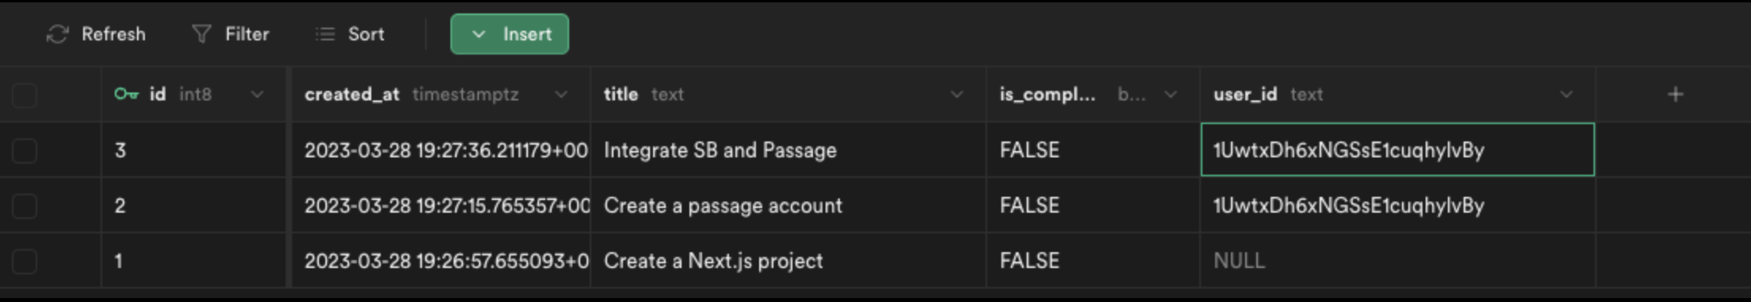Select the 'Create a passage account' title cell
This screenshot has height=302, width=1751.
[788, 206]
